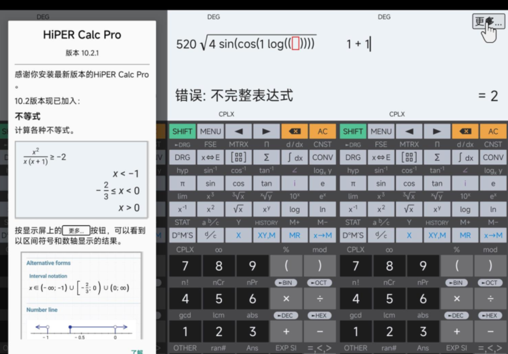Image resolution: width=508 pixels, height=354 pixels.
Task: Toggle SHIFT in the calculator showing 1 + 1
Action: coord(353,131)
